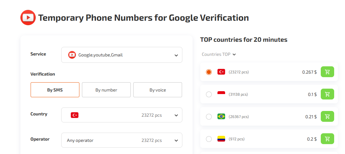
Task: Choose the Colombia radio button with 972 pcs
Action: [x=209, y=139]
